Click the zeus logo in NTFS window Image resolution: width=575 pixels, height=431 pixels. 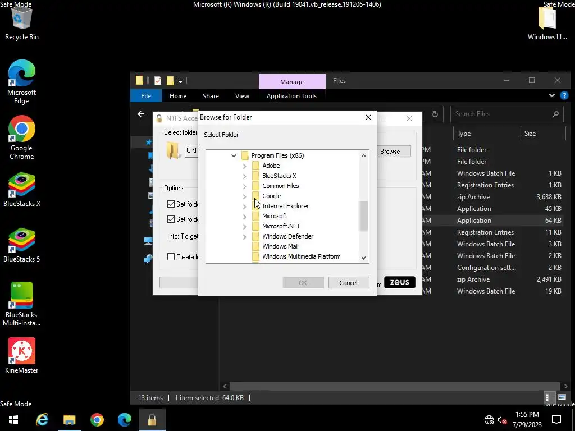[400, 282]
